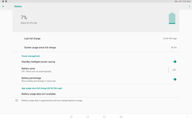The width and height of the screenshot is (192, 120).
Task: Tap the Last full charge row
Action: tap(96, 38)
